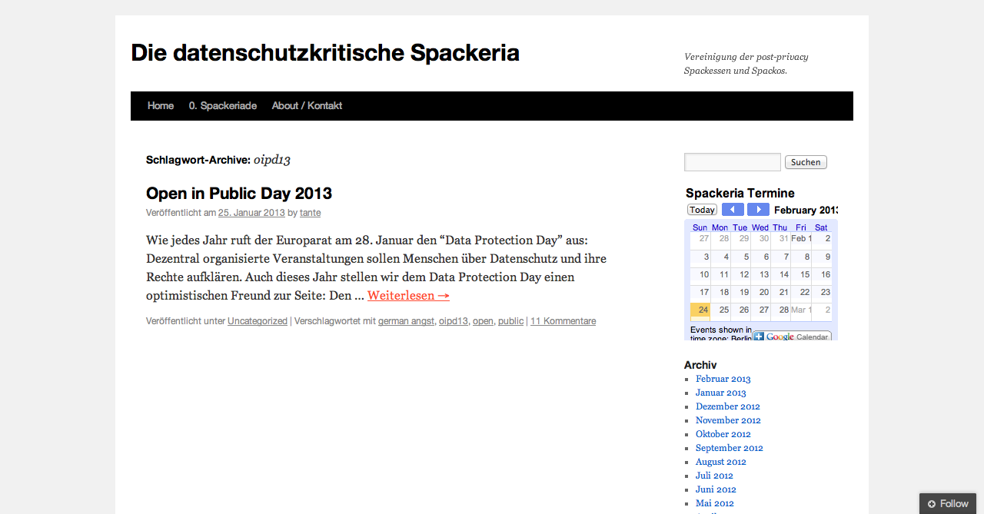
Task: Open author tante's page
Action: [x=311, y=213]
